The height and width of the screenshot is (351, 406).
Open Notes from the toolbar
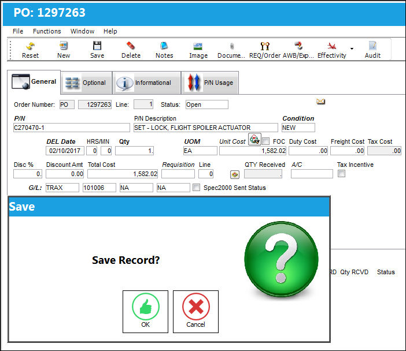click(x=164, y=50)
